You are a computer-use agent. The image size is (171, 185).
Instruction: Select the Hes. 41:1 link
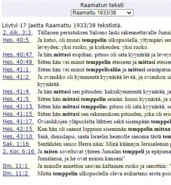[x=17, y=69]
